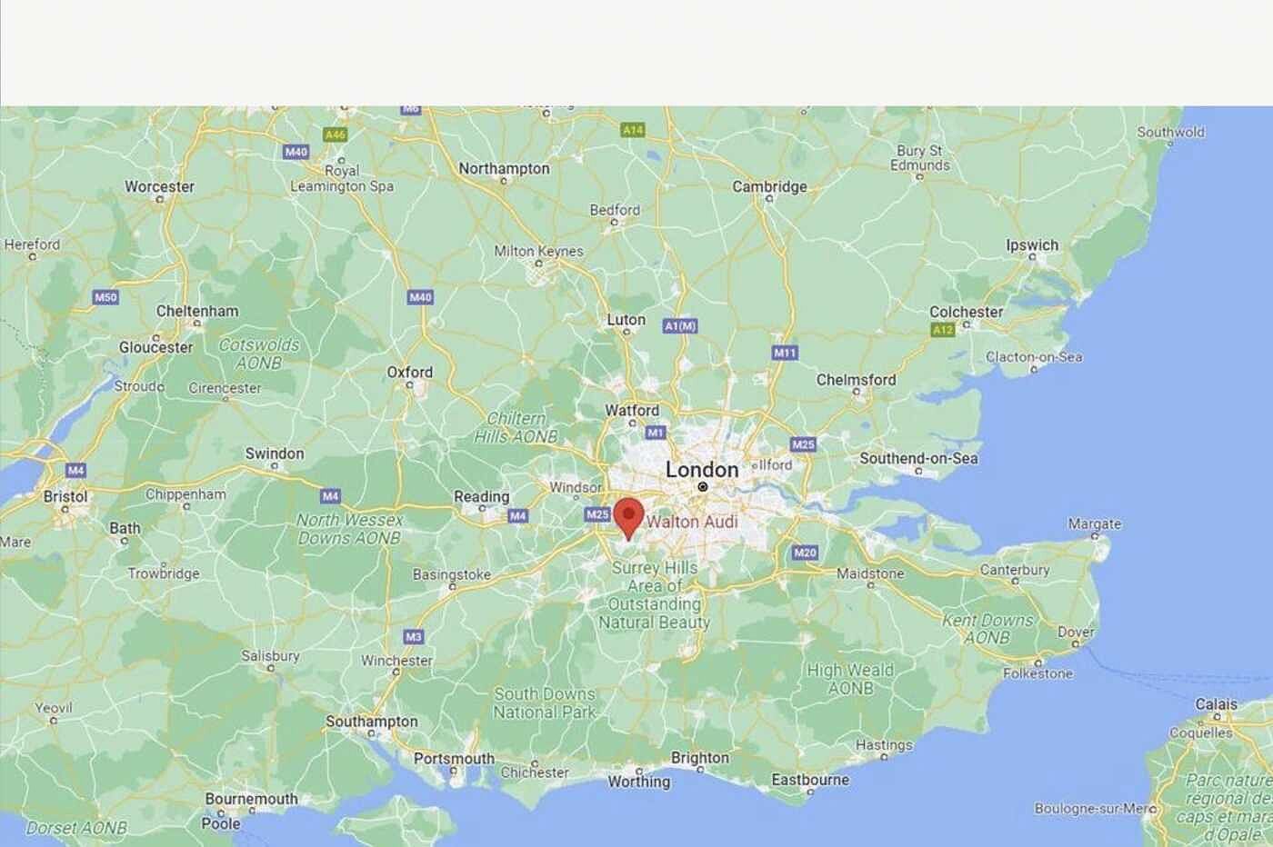
Task: Click the Bristol city label
Action: coord(65,496)
